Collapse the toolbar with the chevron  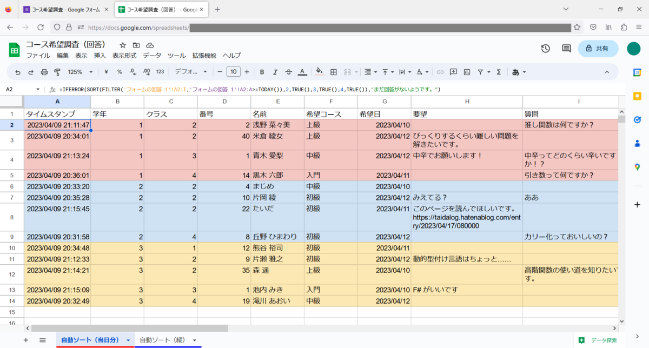607,72
